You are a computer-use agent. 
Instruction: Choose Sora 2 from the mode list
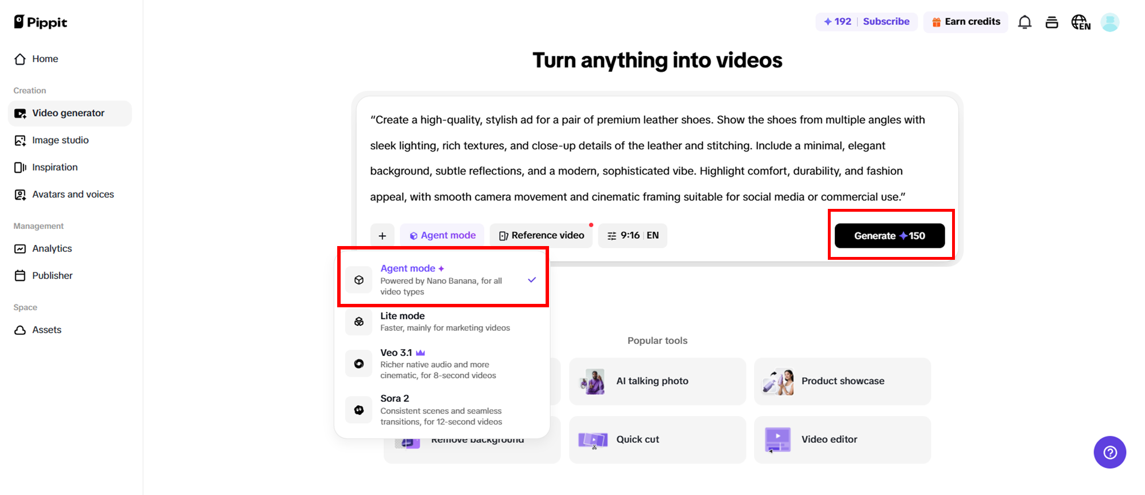point(443,410)
